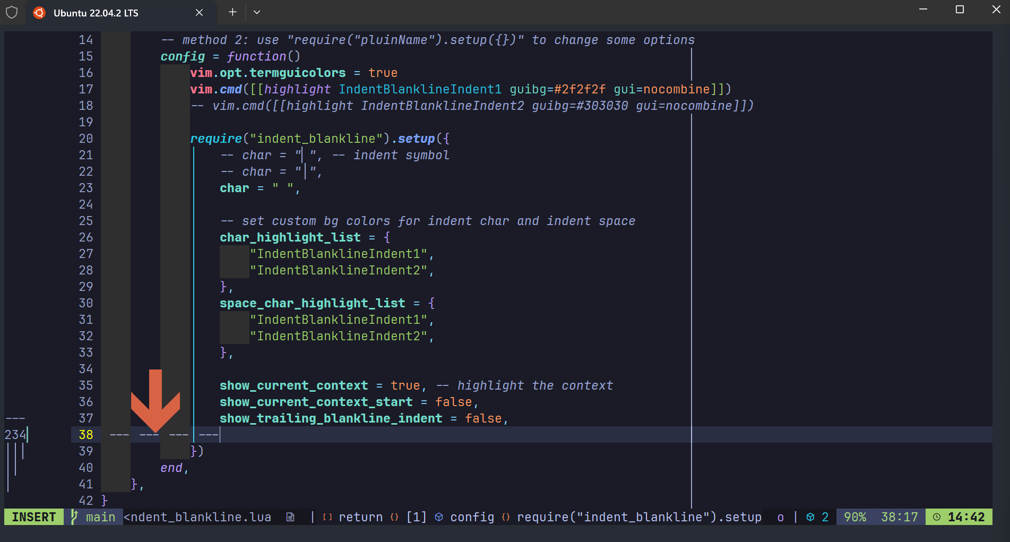
Task: Click the Ubuntu logo on the terminal tab
Action: 39,12
